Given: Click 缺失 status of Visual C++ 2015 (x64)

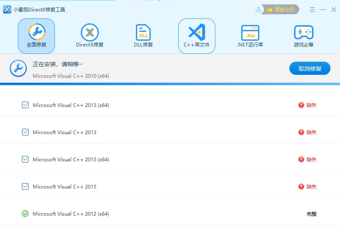Looking at the screenshot, I should [308, 159].
